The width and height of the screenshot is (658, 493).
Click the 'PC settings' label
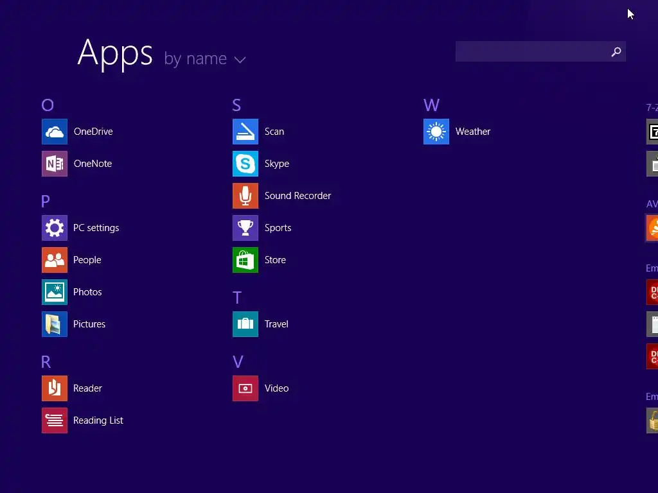point(96,228)
